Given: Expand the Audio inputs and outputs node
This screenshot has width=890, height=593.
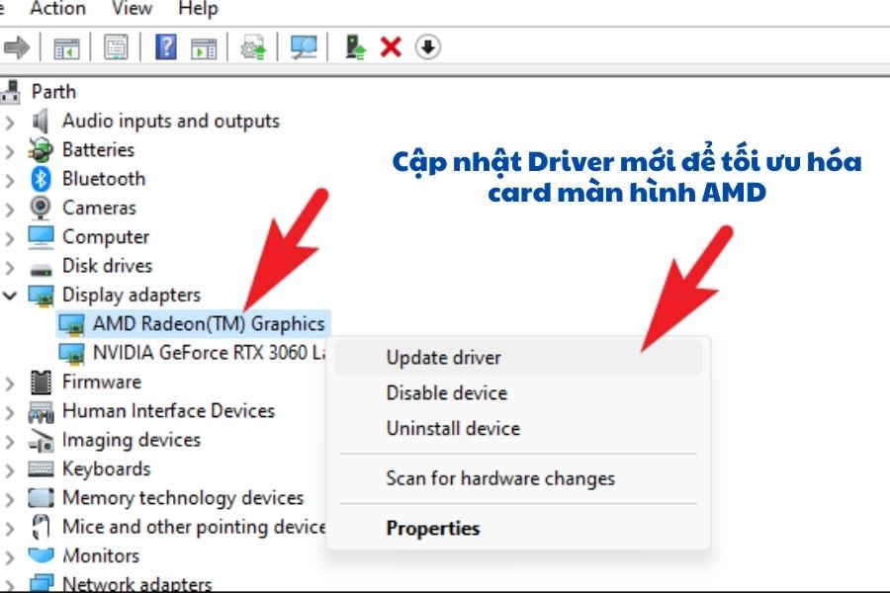Looking at the screenshot, I should pos(11,122).
